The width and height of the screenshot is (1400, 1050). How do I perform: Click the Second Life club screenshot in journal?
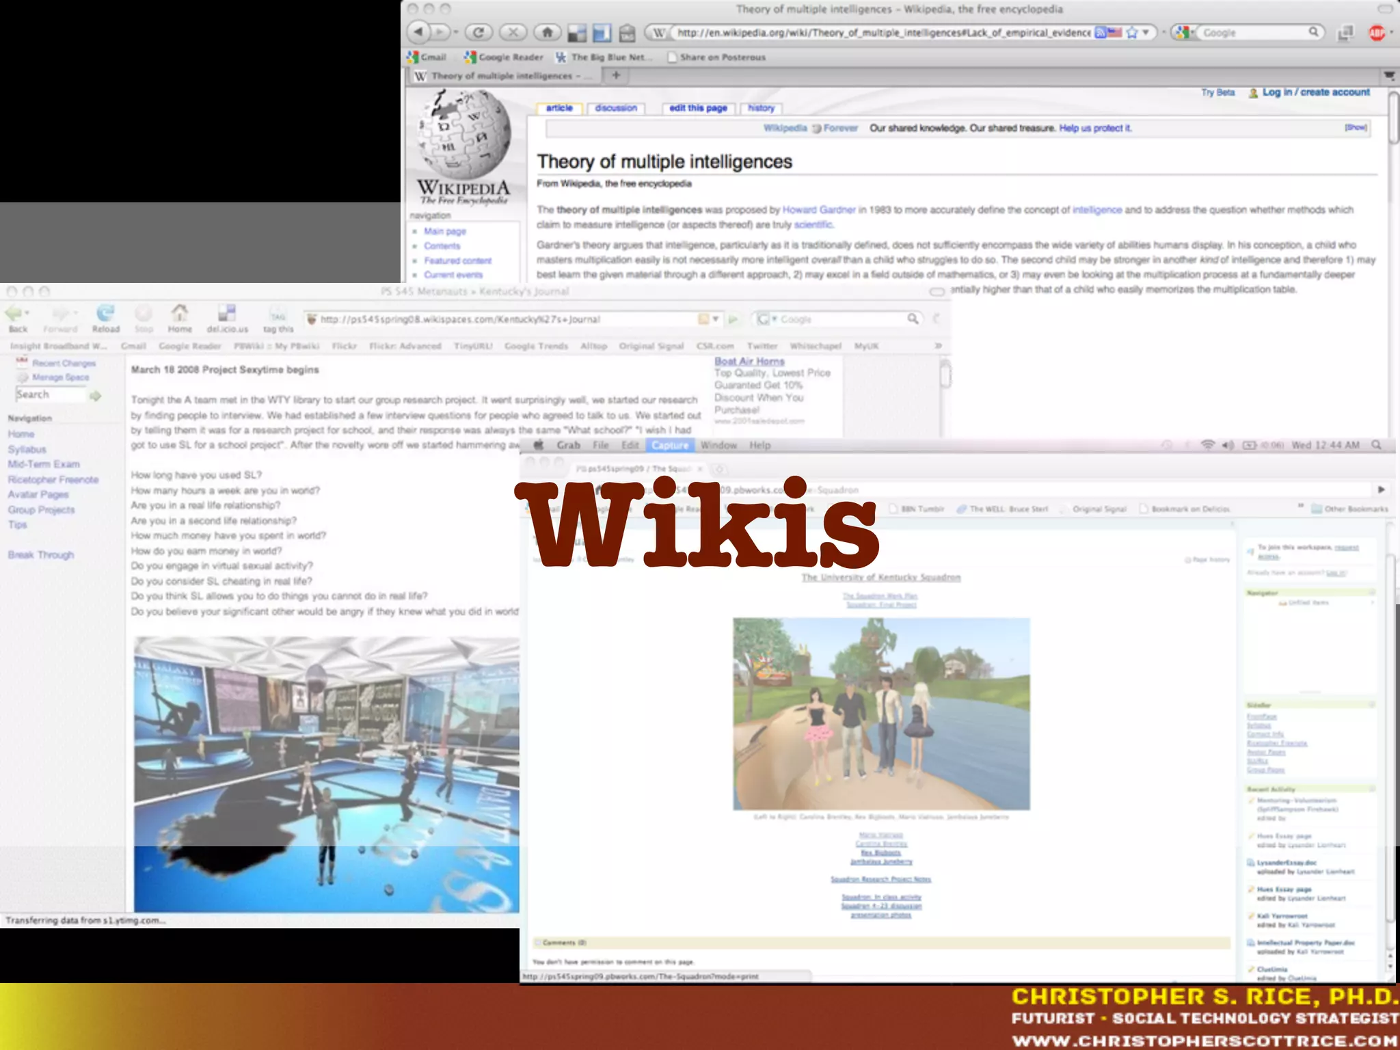coord(326,774)
